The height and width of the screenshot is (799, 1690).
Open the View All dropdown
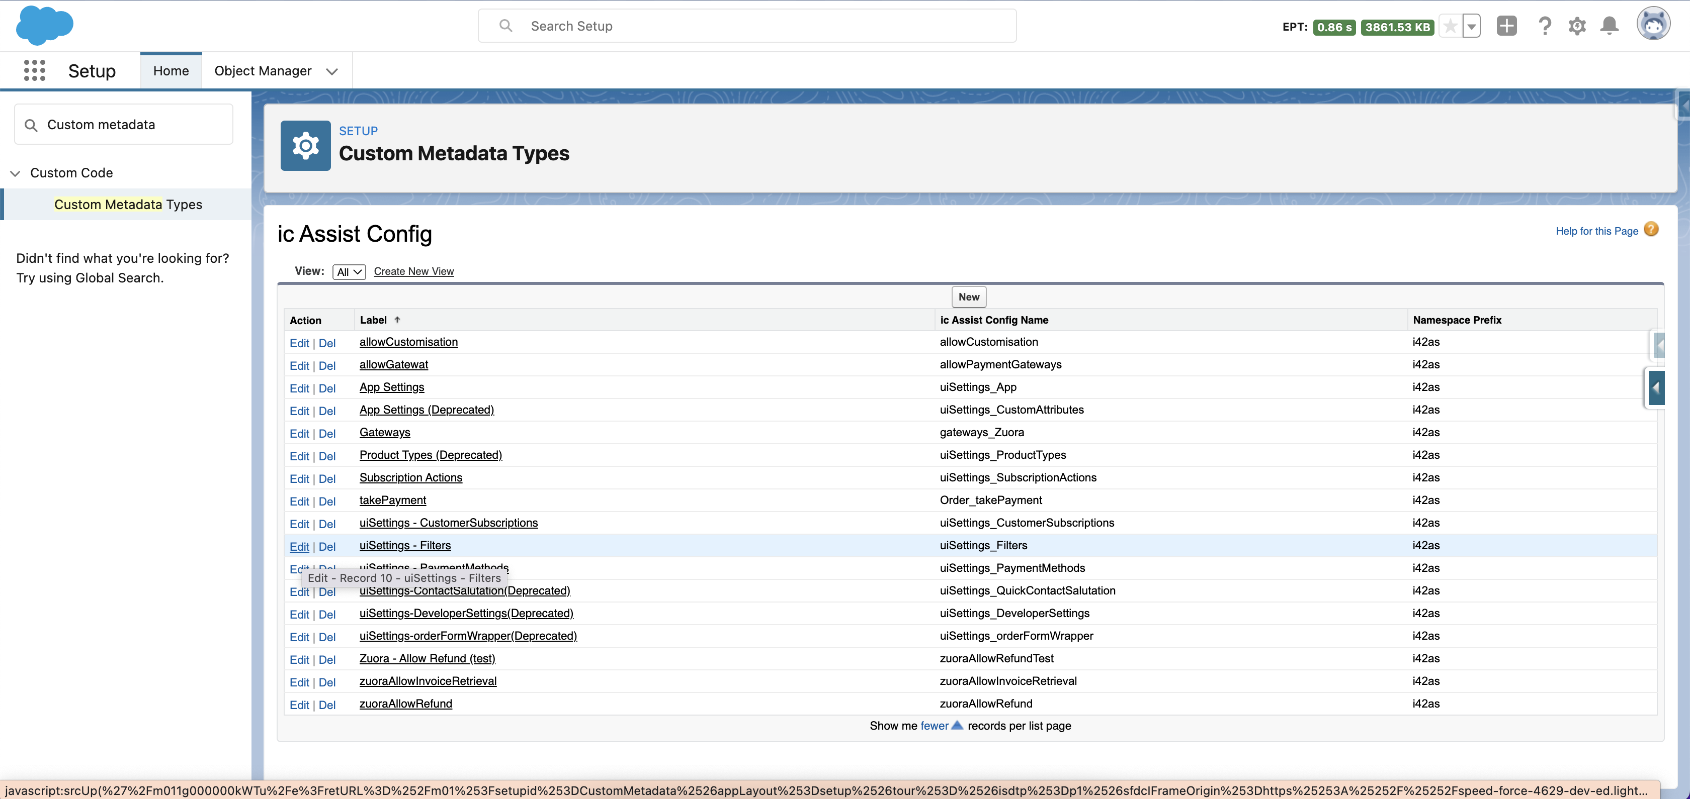(349, 272)
